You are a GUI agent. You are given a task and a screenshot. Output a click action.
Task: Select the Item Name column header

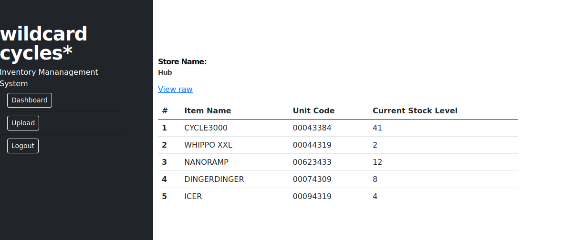point(208,110)
